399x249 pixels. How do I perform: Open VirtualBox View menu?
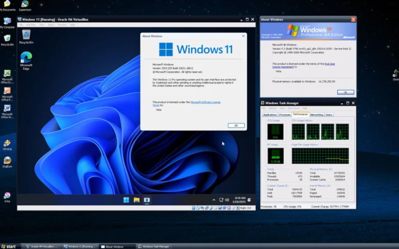(42, 25)
